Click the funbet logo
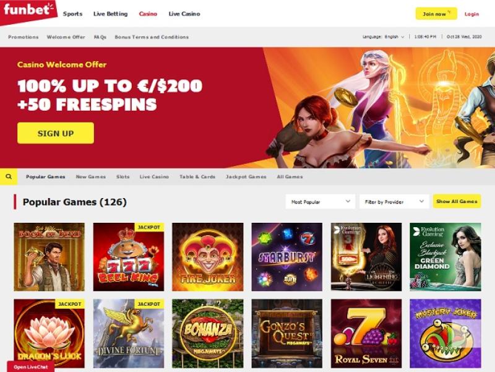Image resolution: width=495 pixels, height=372 pixels. 28,11
